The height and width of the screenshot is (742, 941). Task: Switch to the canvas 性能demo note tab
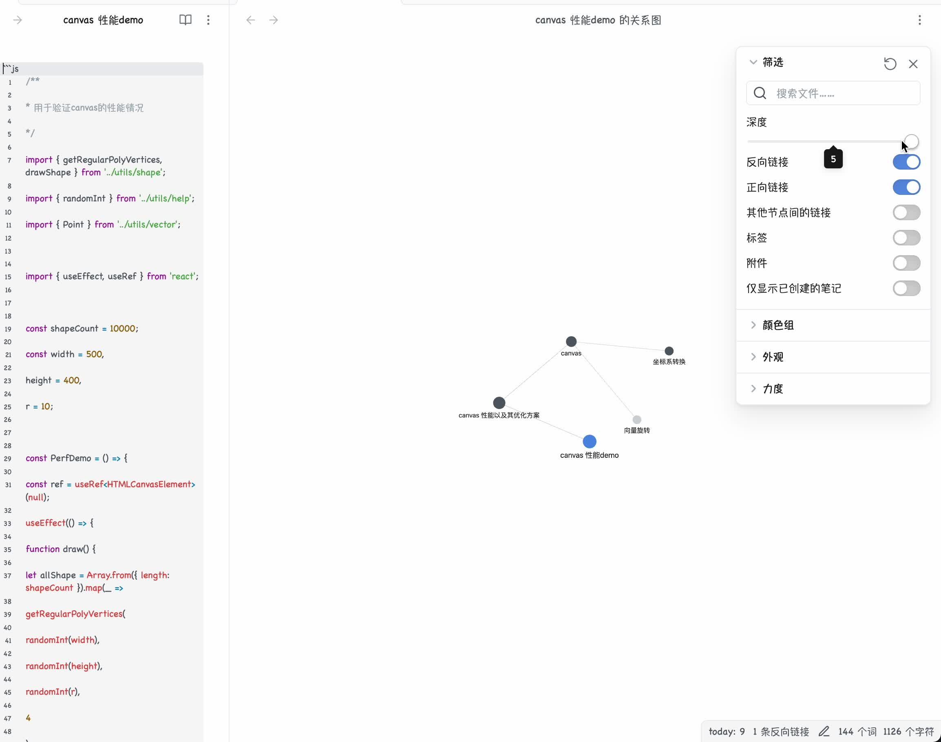[x=103, y=20]
